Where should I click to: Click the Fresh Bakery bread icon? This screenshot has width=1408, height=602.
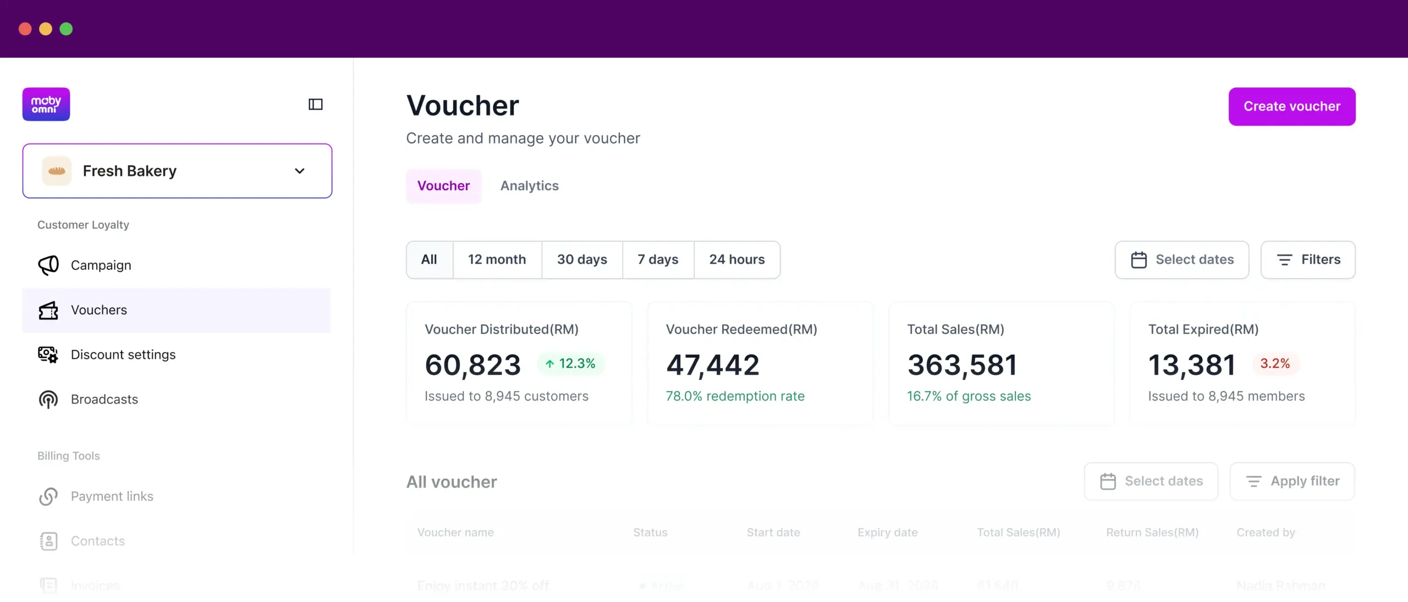[x=57, y=171]
